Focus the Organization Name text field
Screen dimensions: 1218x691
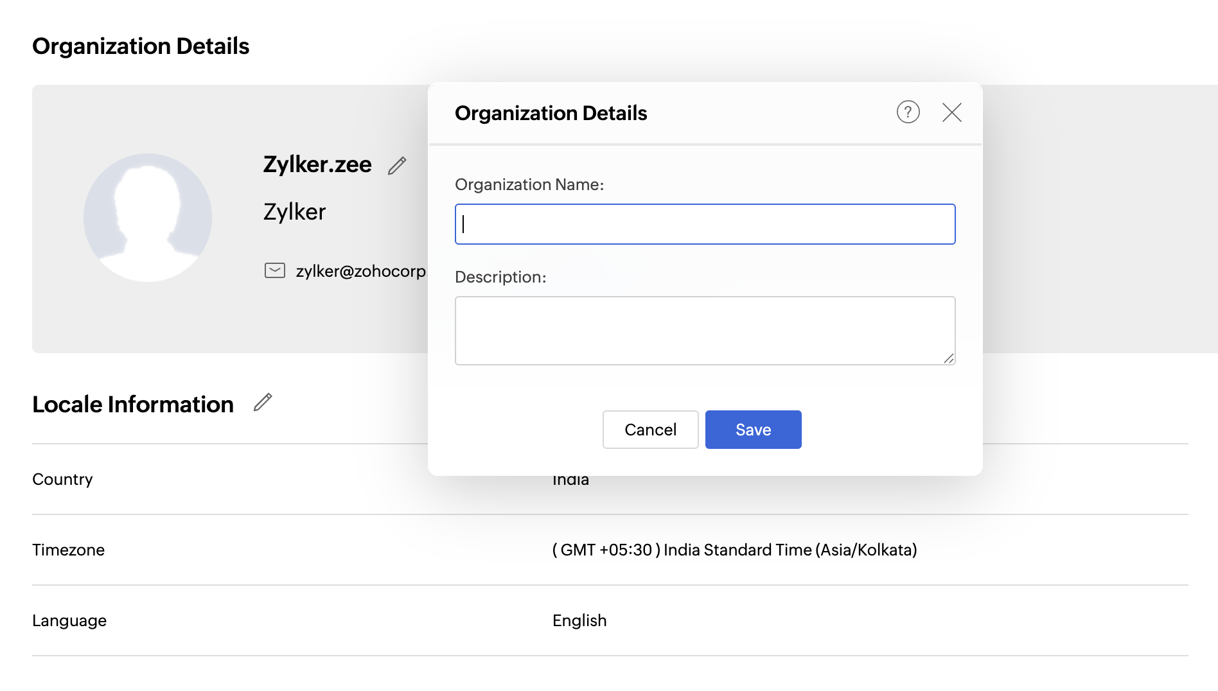[705, 224]
